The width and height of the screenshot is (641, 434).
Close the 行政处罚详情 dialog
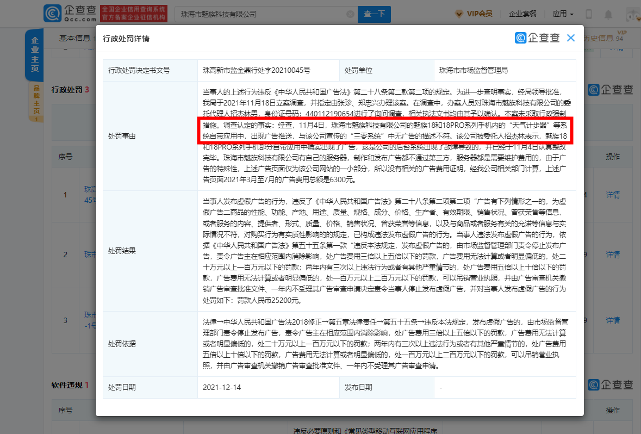pyautogui.click(x=570, y=38)
